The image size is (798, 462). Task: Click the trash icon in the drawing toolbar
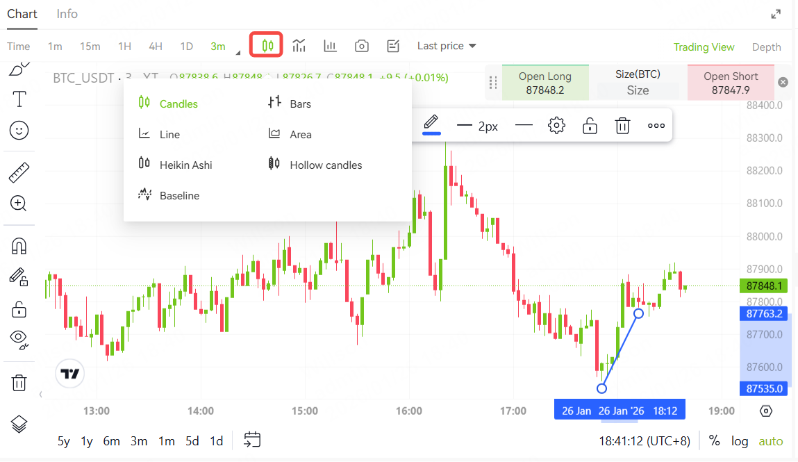[622, 126]
